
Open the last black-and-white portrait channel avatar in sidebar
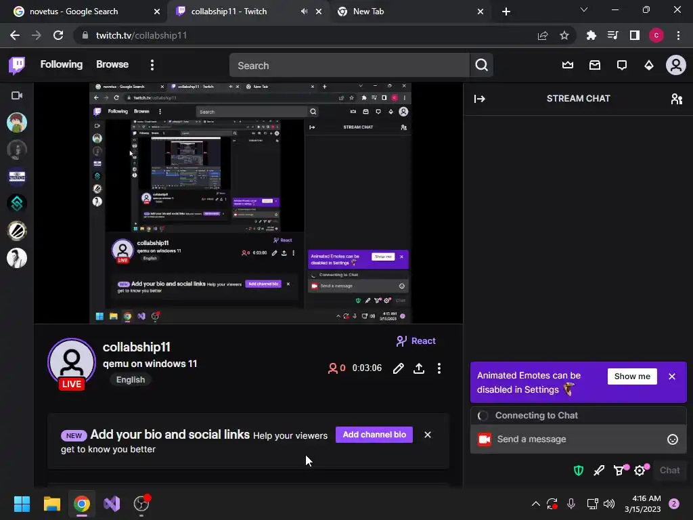coord(17,258)
